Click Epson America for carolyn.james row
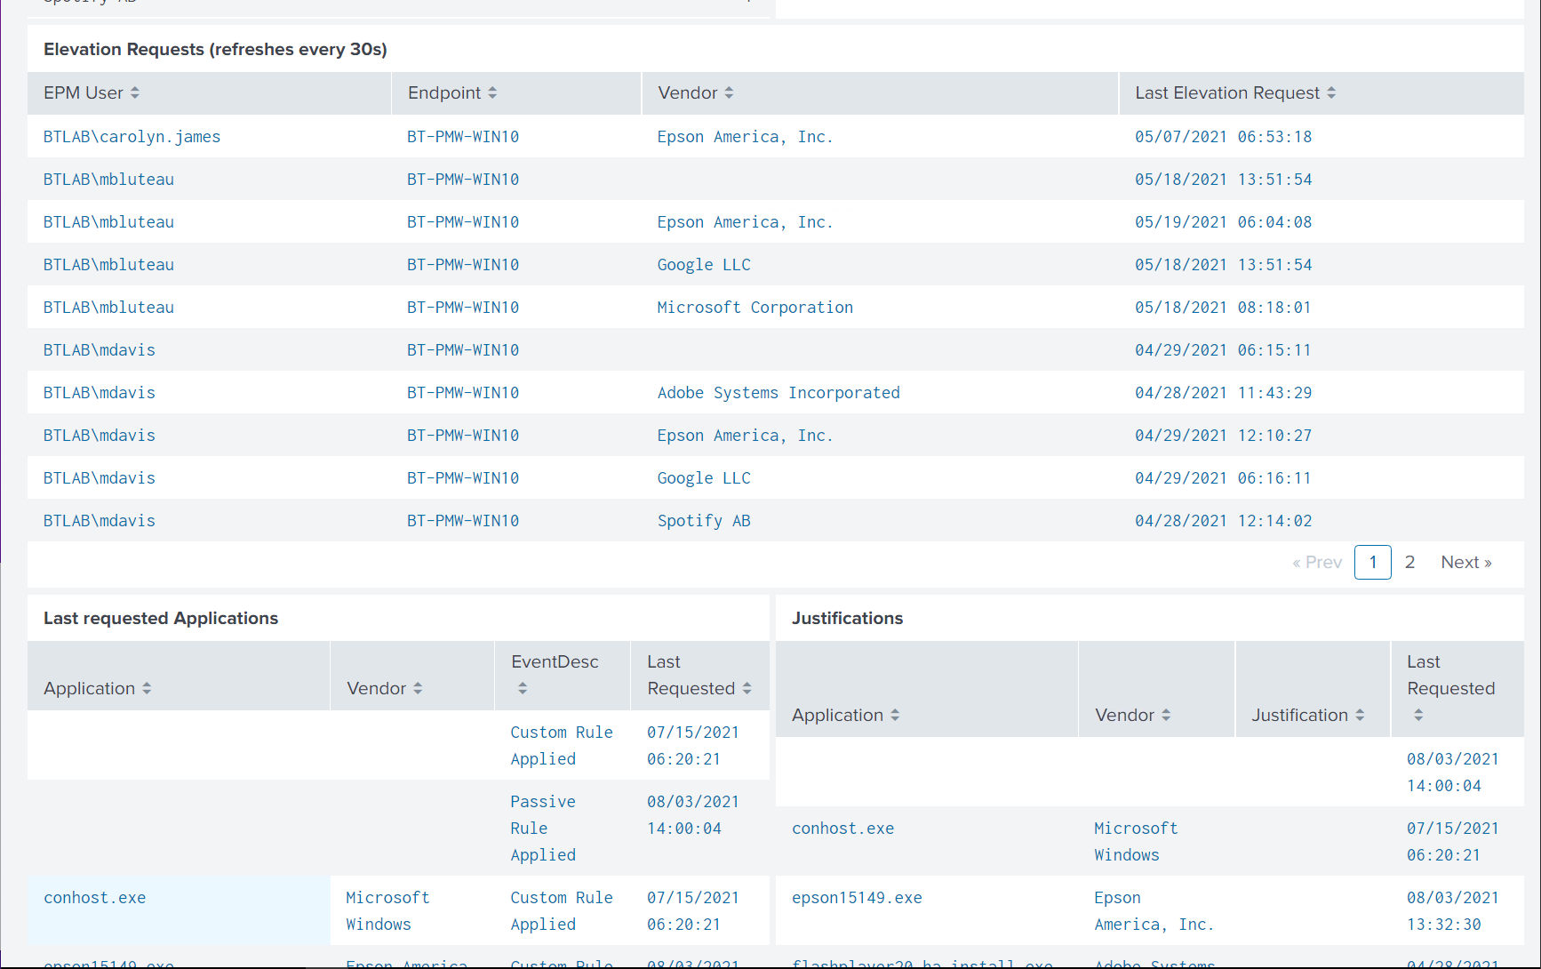The width and height of the screenshot is (1541, 969). 745,136
